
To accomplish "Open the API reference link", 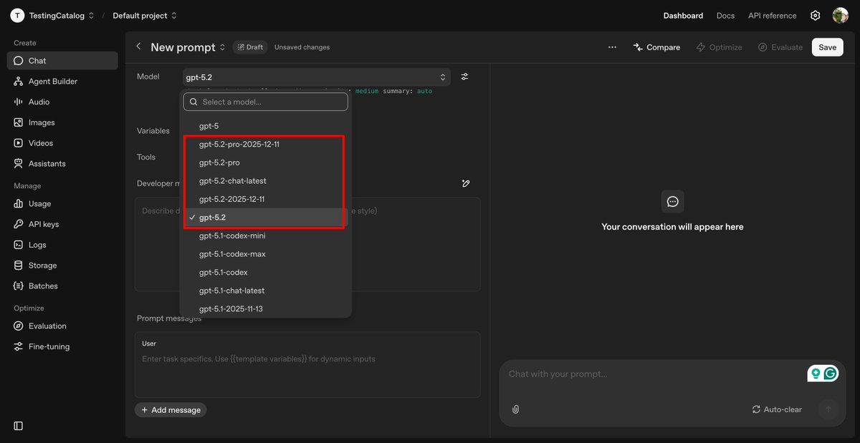I will tap(772, 16).
